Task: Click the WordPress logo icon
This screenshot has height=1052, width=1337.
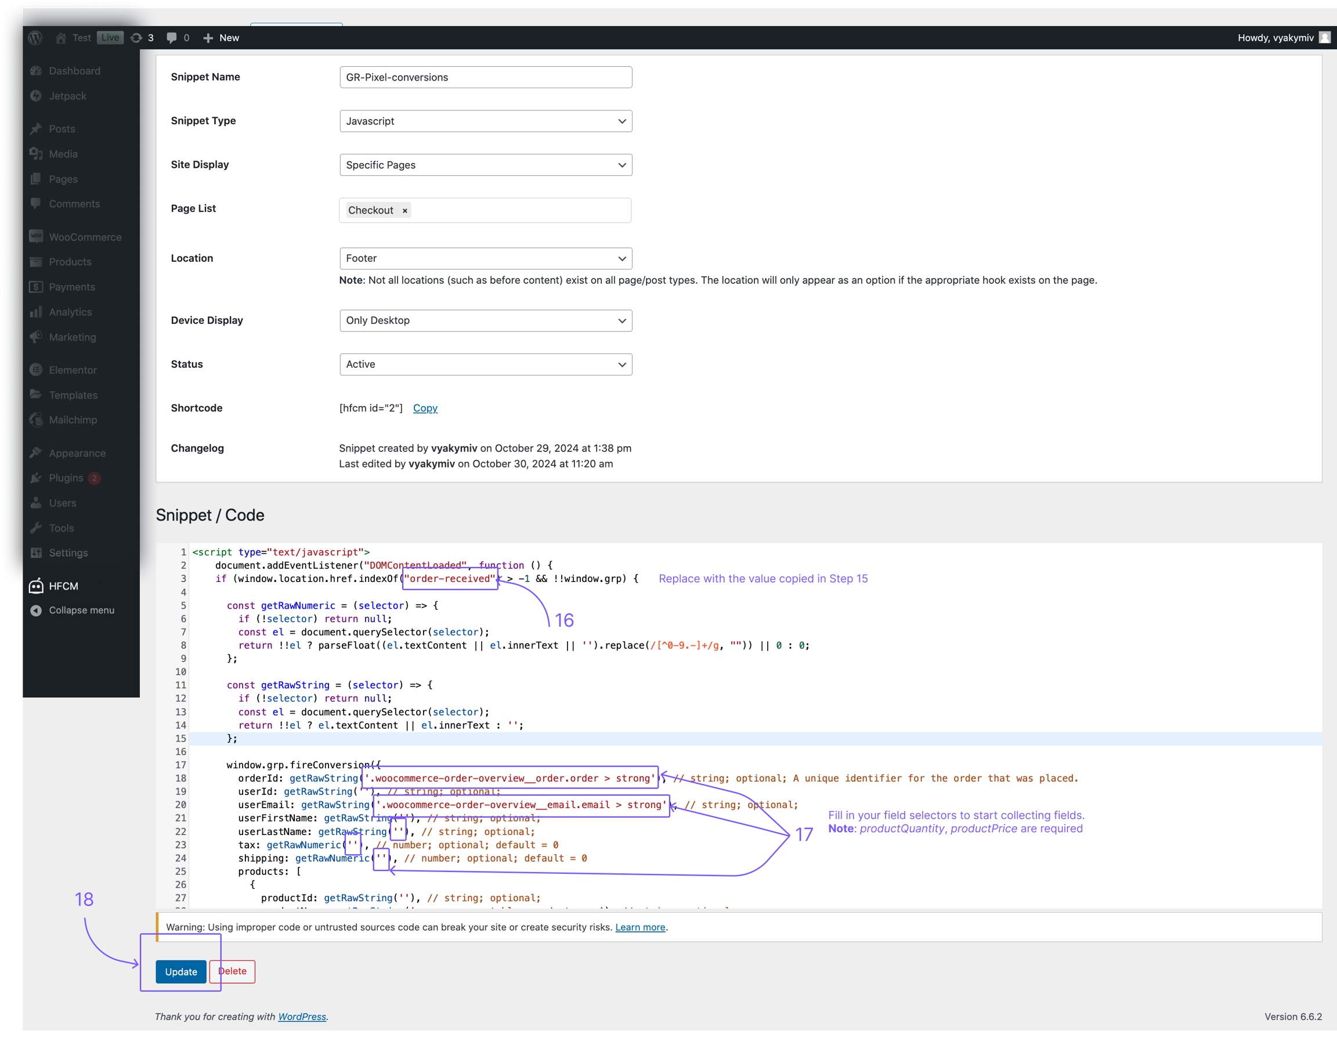Action: tap(35, 38)
